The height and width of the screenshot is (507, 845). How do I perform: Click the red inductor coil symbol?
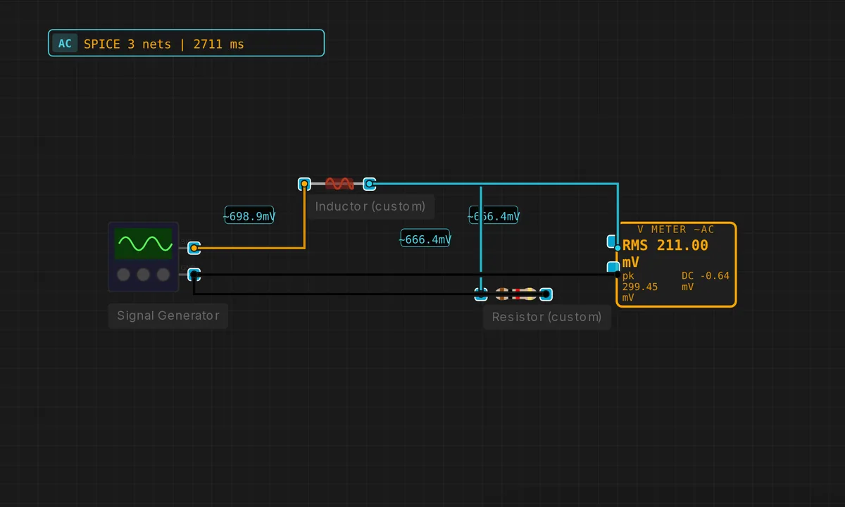click(x=339, y=184)
